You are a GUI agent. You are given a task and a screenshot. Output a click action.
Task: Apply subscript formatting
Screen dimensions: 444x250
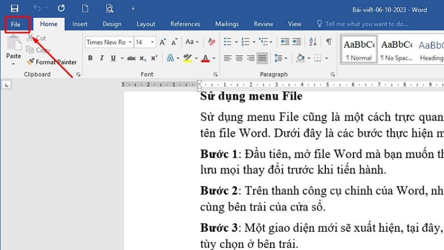click(143, 58)
